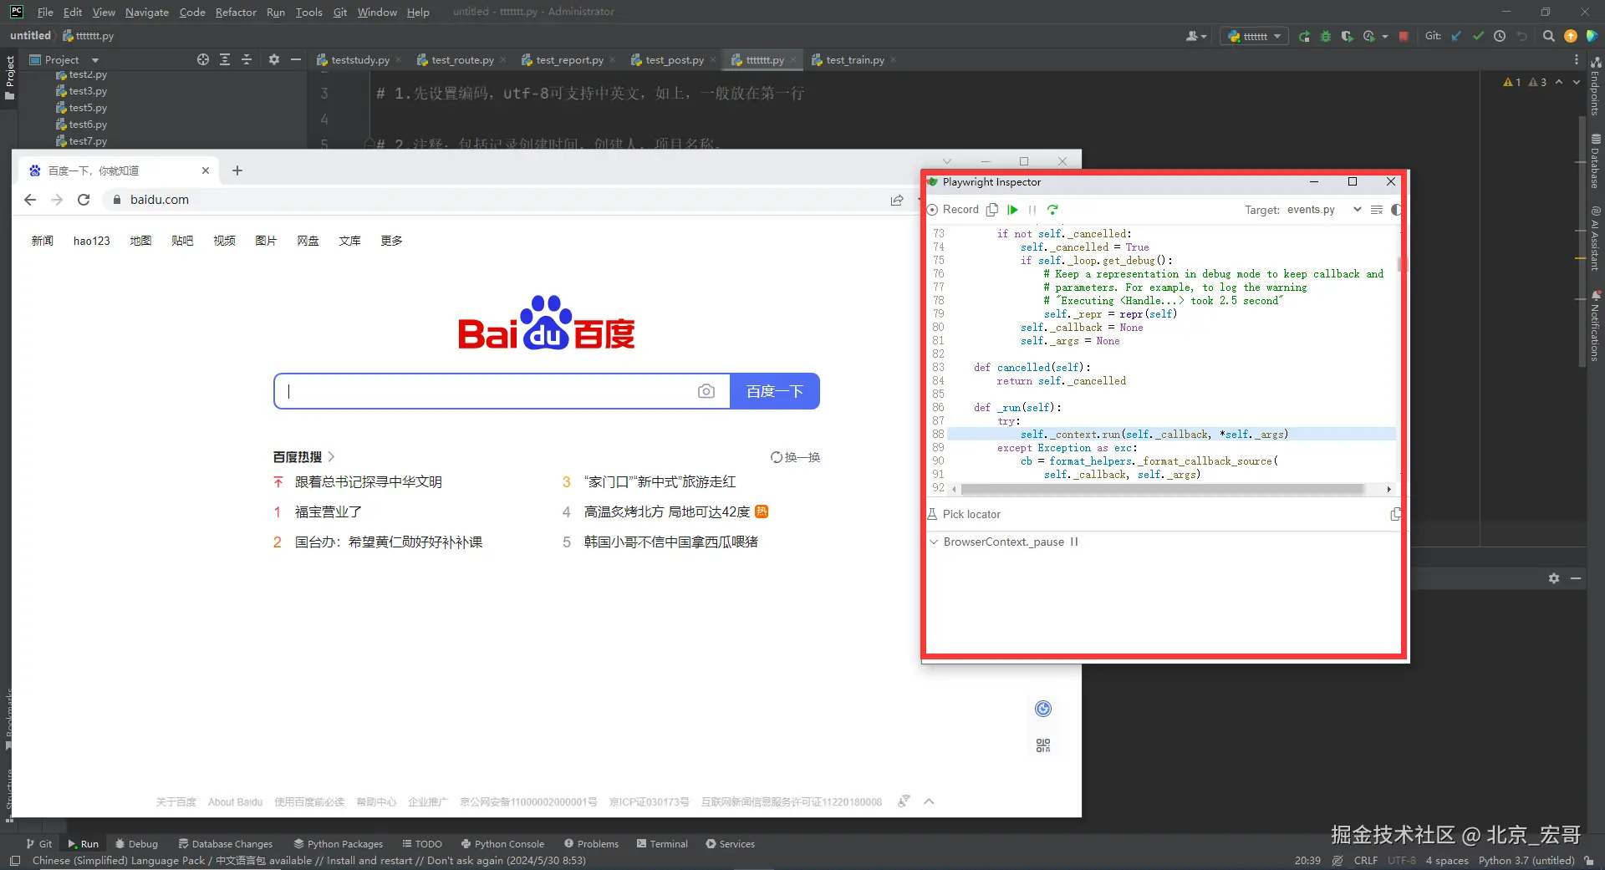Viewport: 1605px width, 870px height.
Task: Commit changes with the green checkmark
Action: click(1478, 36)
